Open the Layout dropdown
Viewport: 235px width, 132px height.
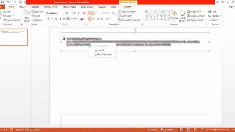37,11
